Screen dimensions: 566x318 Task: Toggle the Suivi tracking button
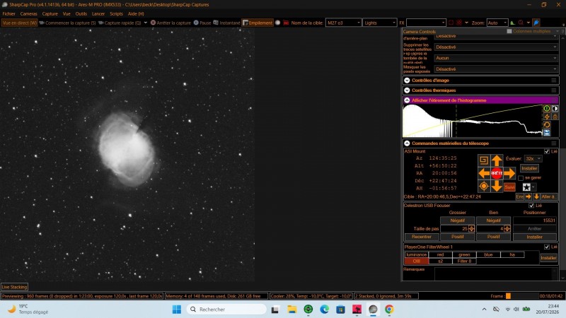click(509, 187)
